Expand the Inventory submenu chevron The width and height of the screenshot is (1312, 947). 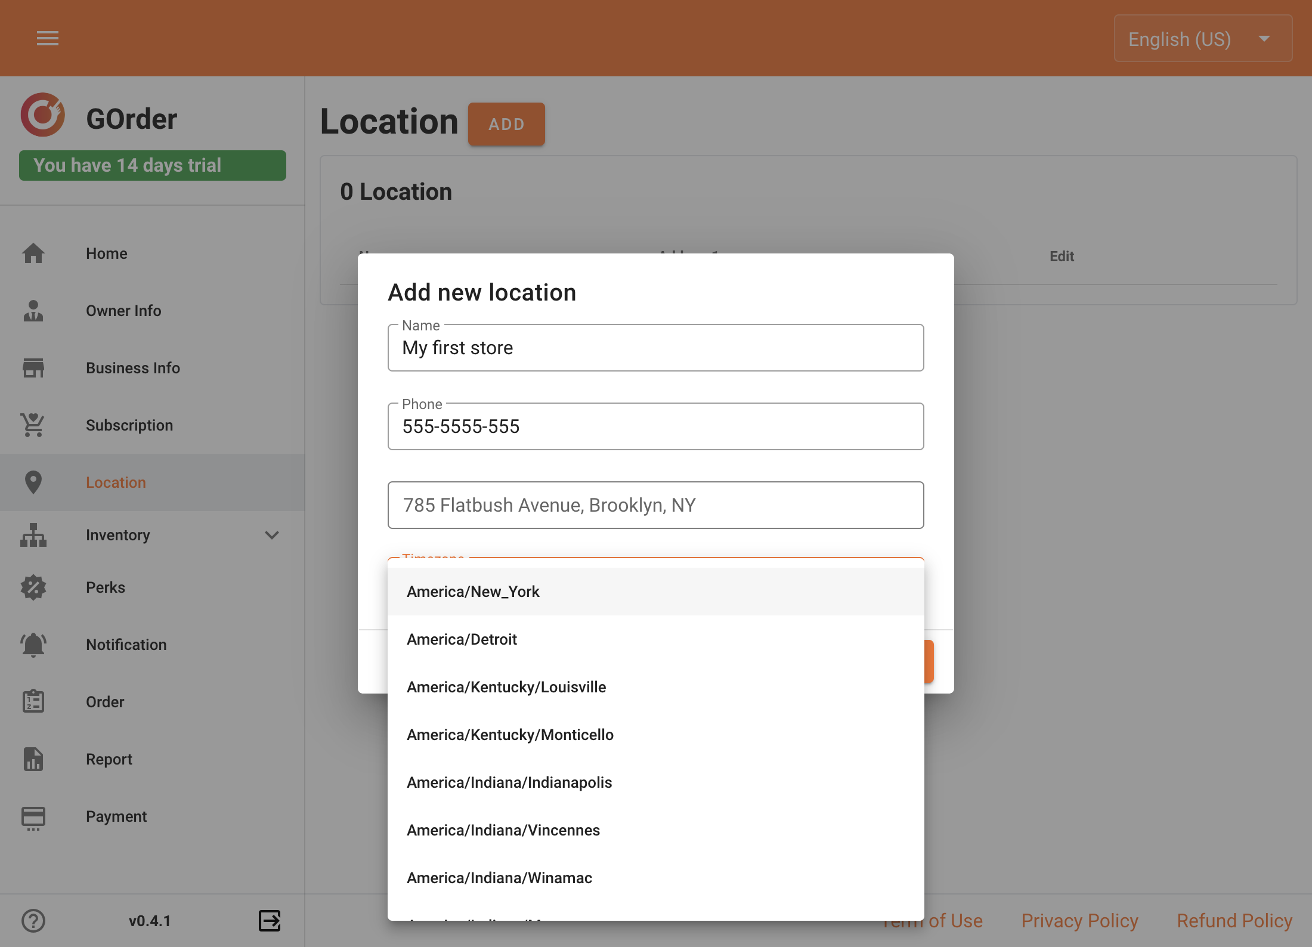(272, 535)
